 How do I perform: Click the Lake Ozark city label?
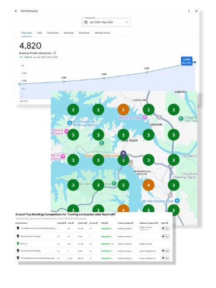tap(130, 140)
